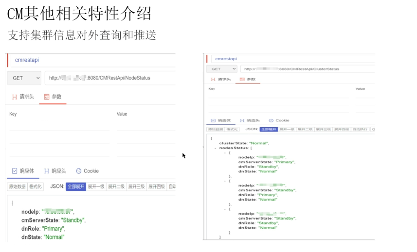
Task: Open GET method dropdown in ClusterStatus panel
Action: pyautogui.click(x=222, y=69)
